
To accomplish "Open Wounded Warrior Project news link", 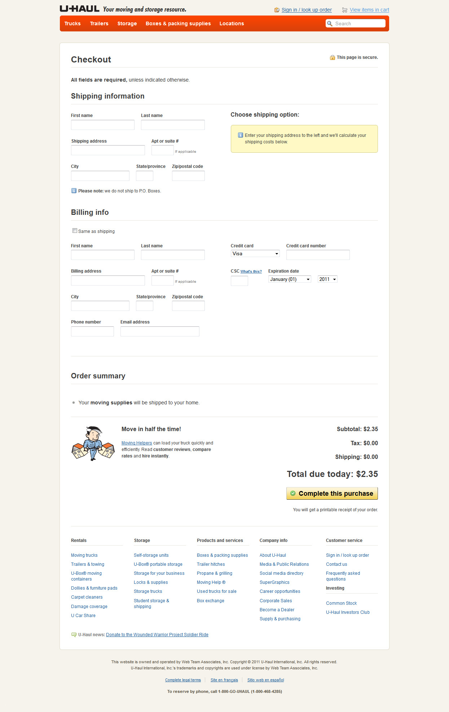I will pyautogui.click(x=157, y=635).
